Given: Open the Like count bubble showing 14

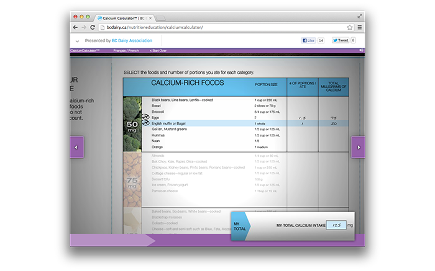Looking at the screenshot, I should (321, 40).
